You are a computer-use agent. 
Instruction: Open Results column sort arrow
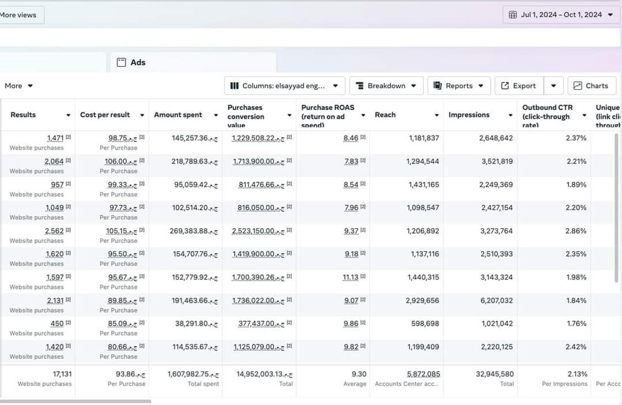tap(68, 115)
